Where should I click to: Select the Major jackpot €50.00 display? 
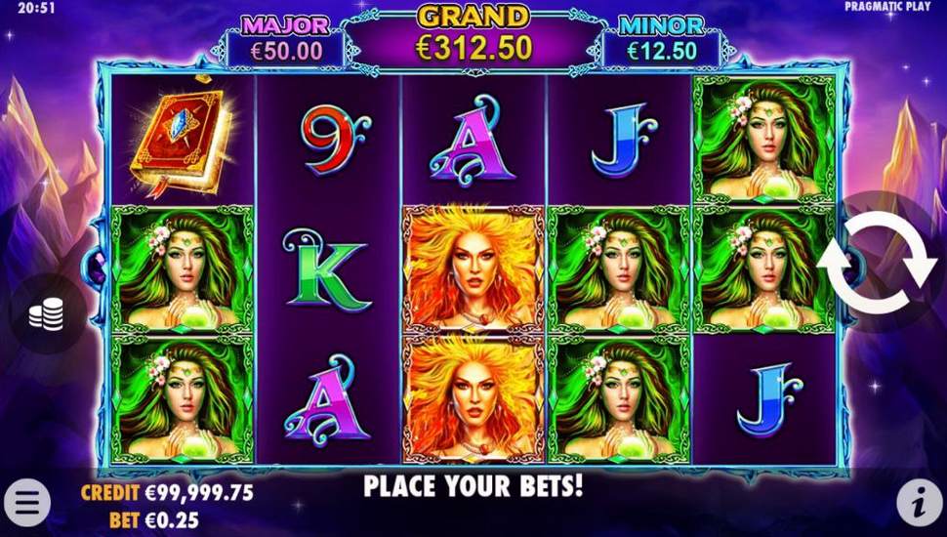[x=286, y=42]
